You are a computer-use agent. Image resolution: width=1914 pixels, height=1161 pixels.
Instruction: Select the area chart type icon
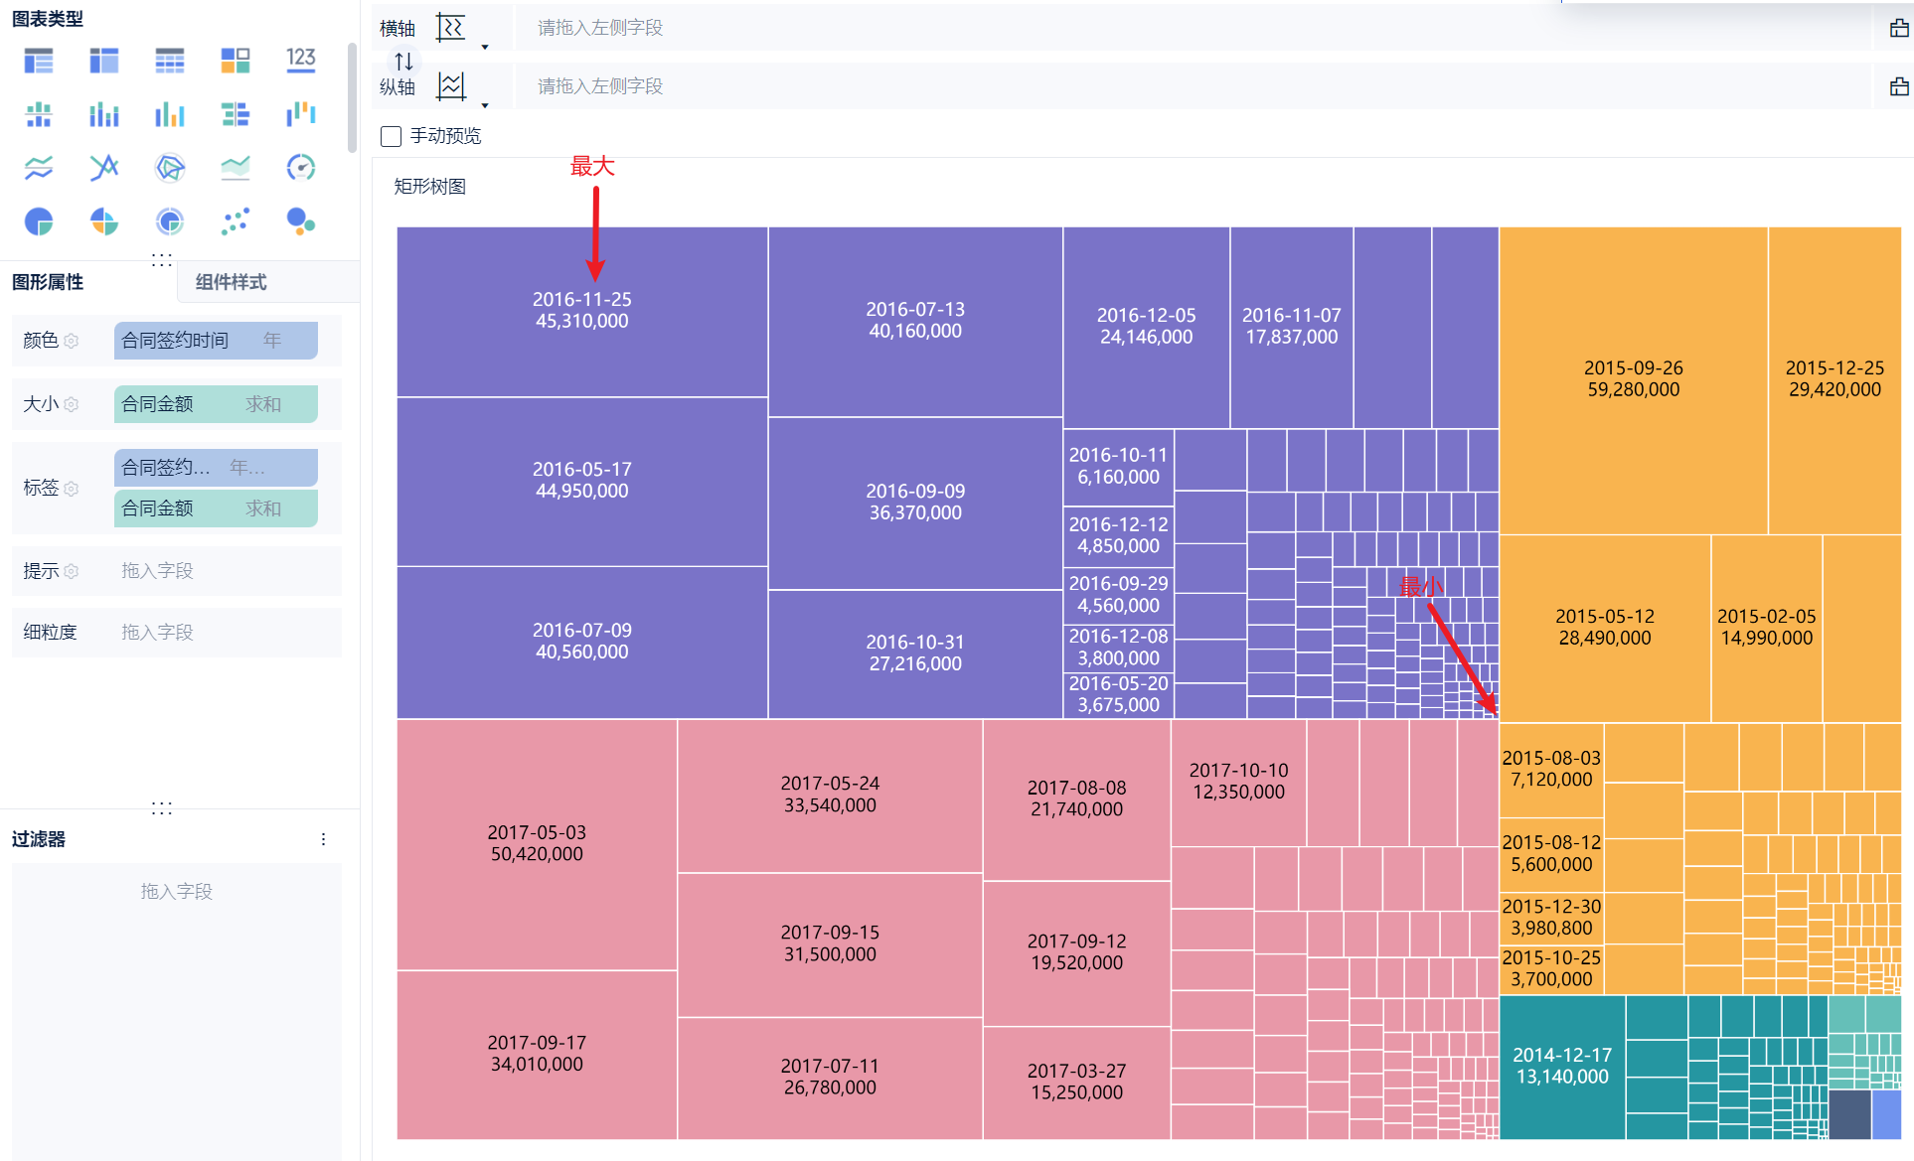235,167
